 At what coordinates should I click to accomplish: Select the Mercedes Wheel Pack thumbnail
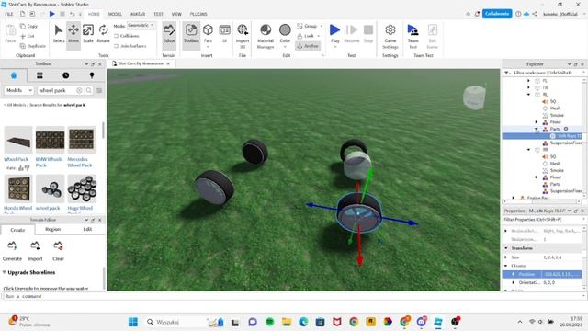pos(82,140)
